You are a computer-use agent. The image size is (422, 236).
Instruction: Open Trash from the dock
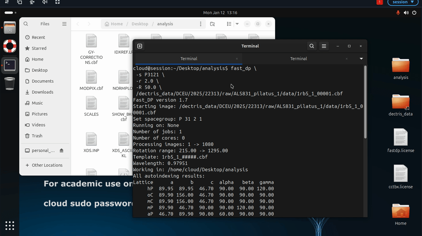(10, 83)
